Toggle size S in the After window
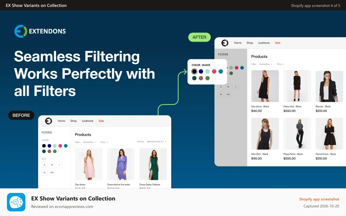Screen dimensions: 346x216 [221, 87]
